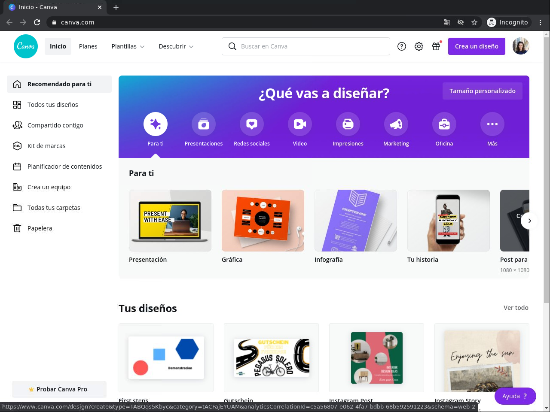Click Probar Canva Pro button

pos(59,389)
